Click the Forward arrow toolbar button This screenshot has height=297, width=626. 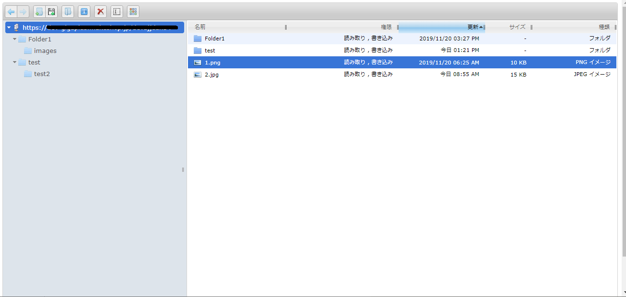point(23,12)
